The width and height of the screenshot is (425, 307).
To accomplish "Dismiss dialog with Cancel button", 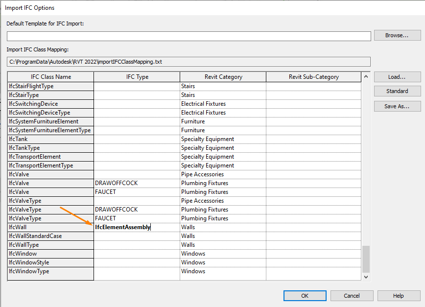I will pyautogui.click(x=352, y=296).
